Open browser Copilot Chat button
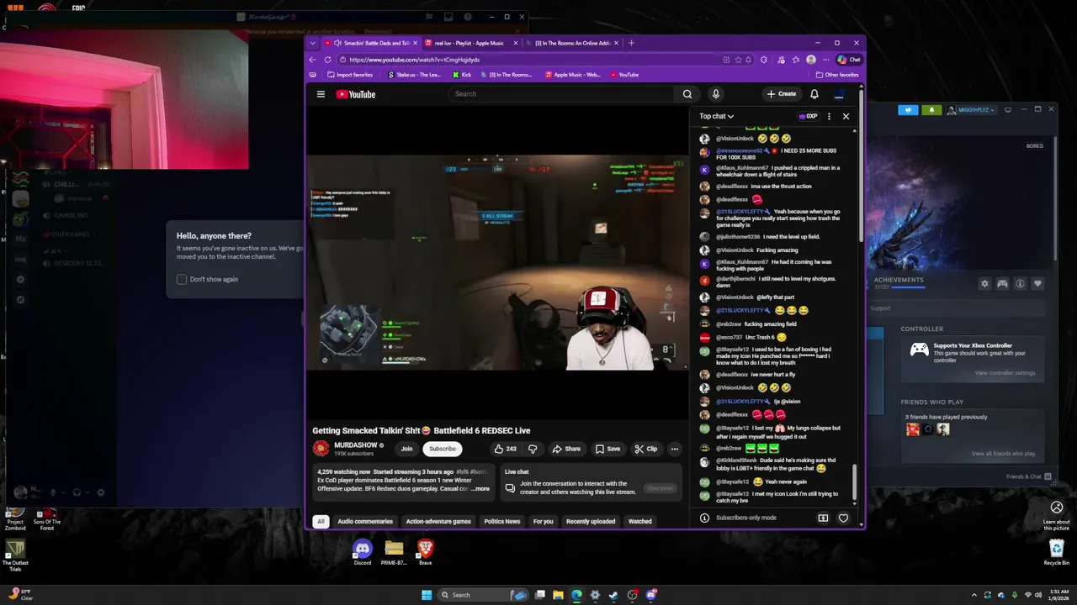The height and width of the screenshot is (605, 1077). (849, 60)
